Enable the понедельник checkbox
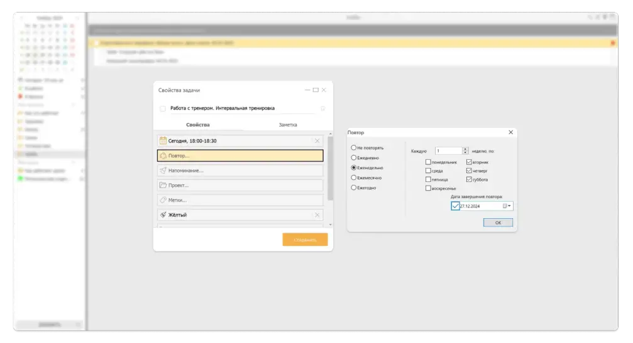The height and width of the screenshot is (343, 633). coord(428,162)
